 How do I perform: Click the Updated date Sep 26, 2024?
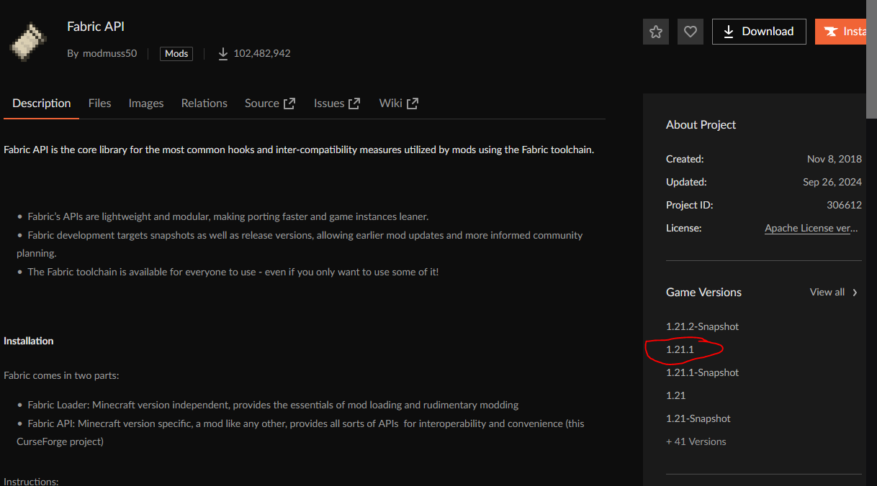pyautogui.click(x=832, y=182)
